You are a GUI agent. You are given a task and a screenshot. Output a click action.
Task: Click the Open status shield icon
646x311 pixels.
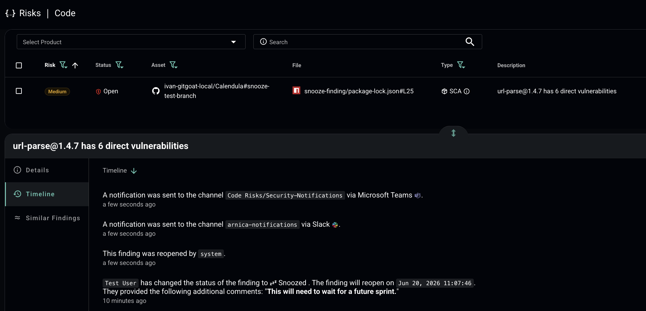(x=98, y=91)
